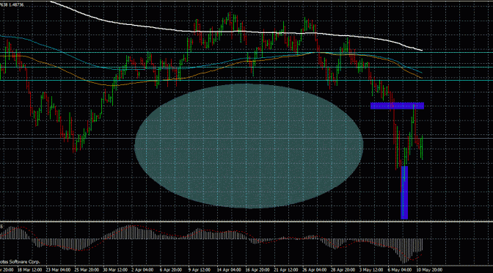The width and height of the screenshot is (493, 273).
Task: Select the large teal ellipse shape
Action: click(x=249, y=146)
